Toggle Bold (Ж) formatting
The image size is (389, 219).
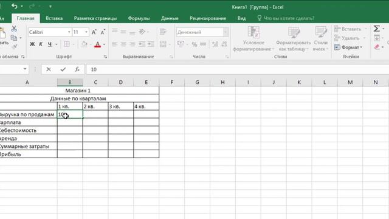(32, 44)
